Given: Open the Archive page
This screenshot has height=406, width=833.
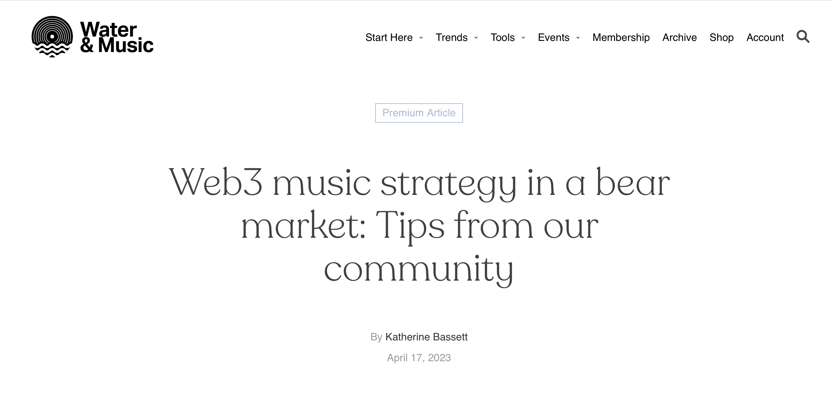Looking at the screenshot, I should (679, 37).
